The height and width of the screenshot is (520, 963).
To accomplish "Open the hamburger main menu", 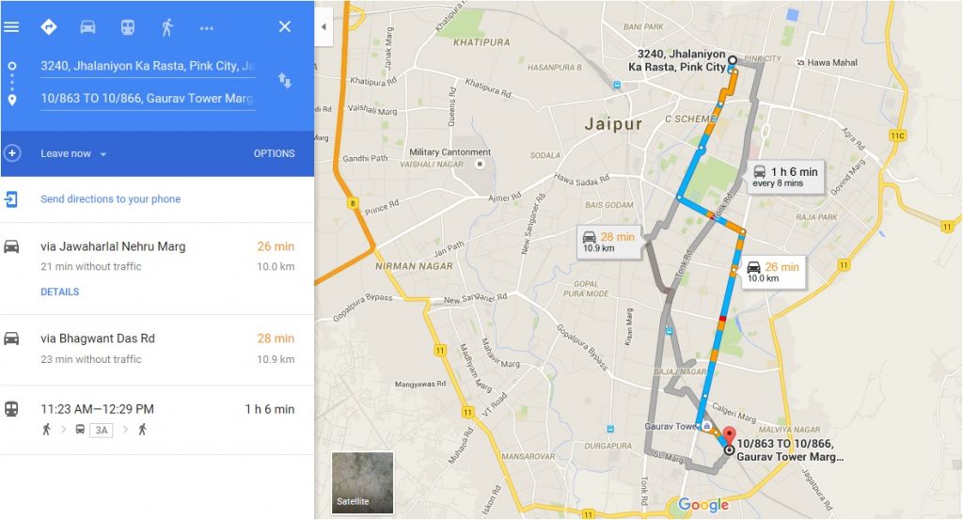I will pos(11,26).
